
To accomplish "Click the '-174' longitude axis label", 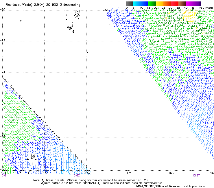I will tap(86, 173).
